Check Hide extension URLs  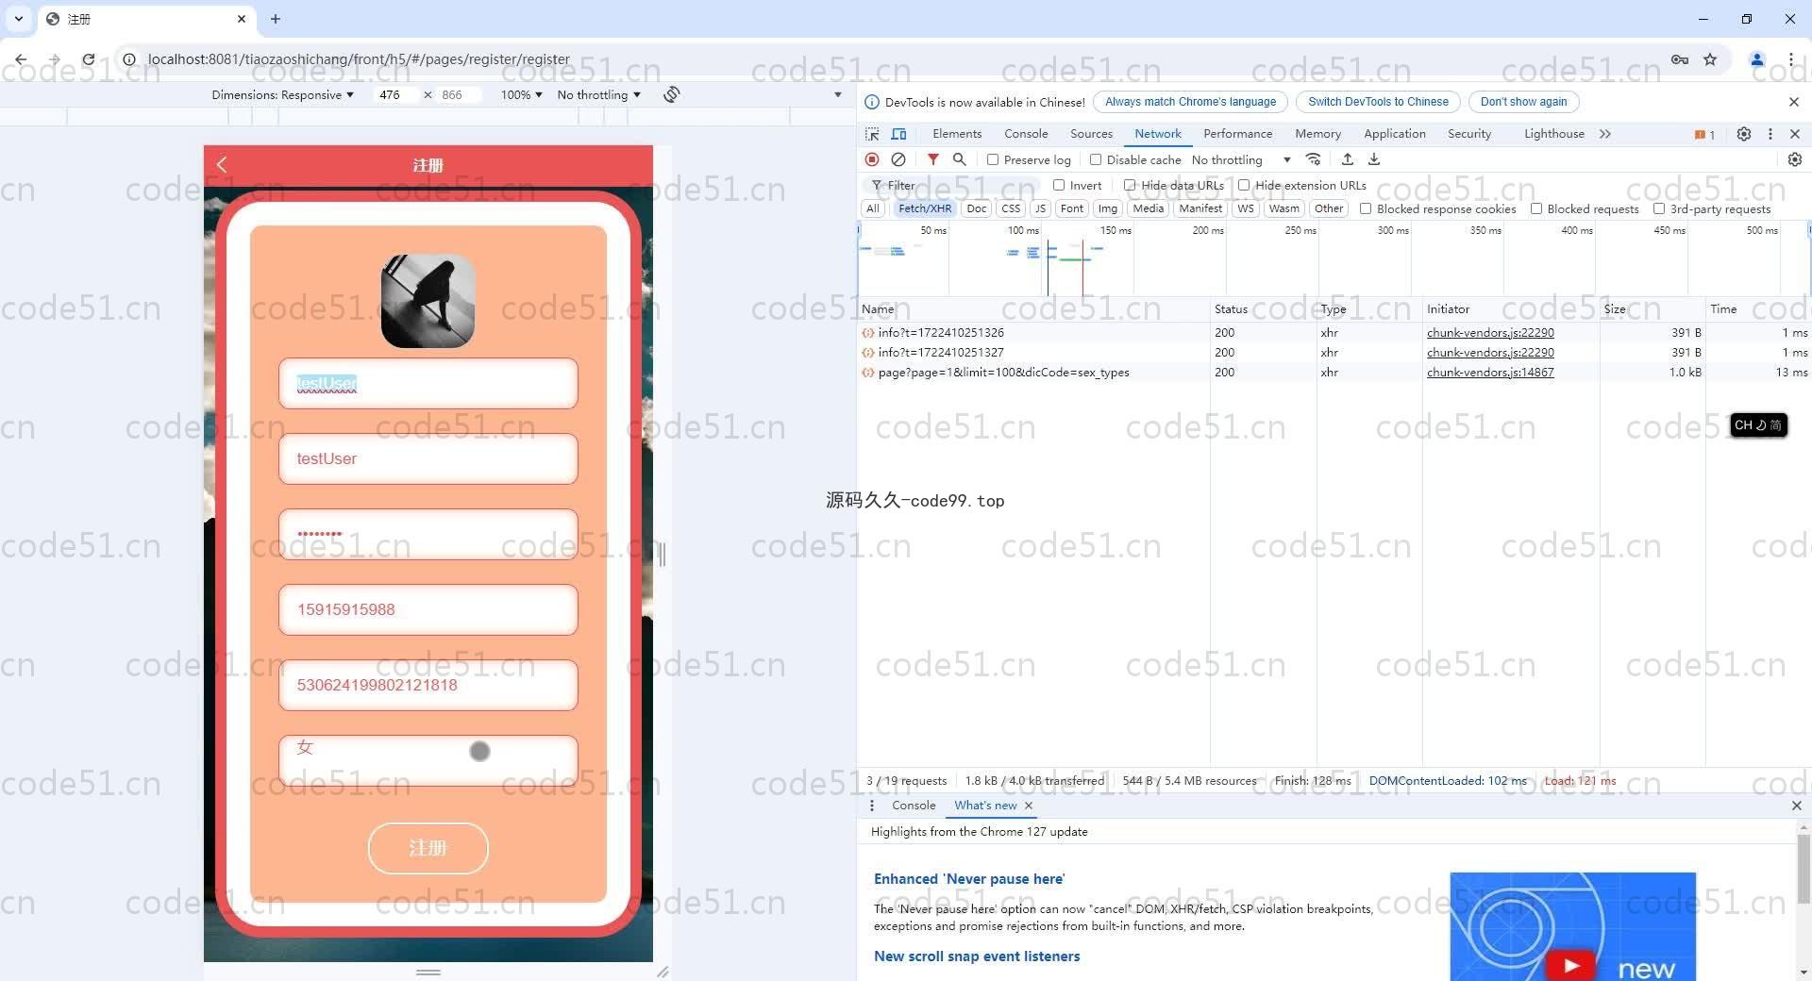[x=1244, y=185]
